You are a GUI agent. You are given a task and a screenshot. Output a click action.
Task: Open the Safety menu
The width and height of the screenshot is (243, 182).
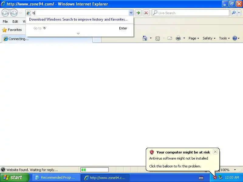click(x=209, y=38)
